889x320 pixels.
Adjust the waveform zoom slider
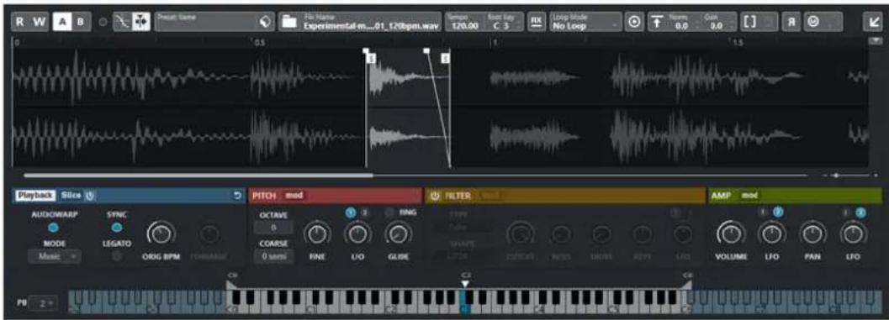point(835,176)
